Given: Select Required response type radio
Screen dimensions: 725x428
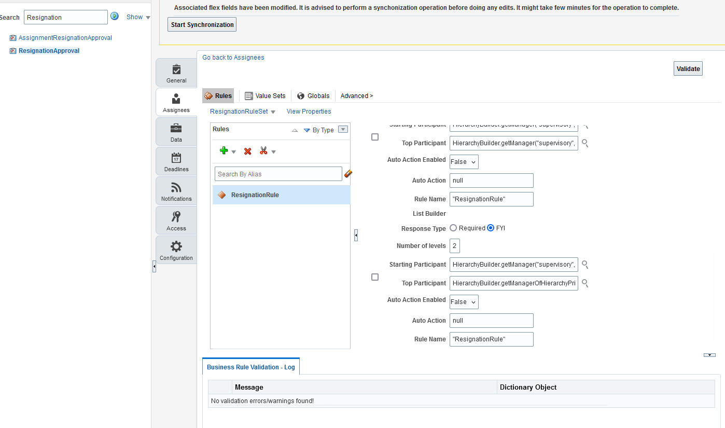Looking at the screenshot, I should (x=453, y=228).
